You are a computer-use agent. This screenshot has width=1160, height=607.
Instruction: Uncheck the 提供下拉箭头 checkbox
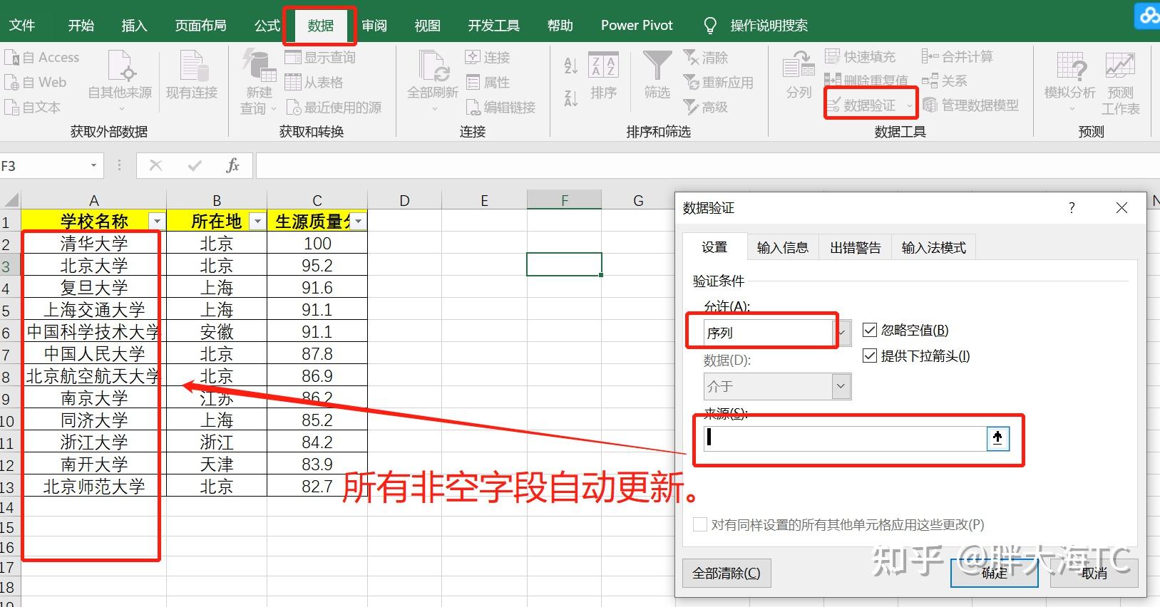[x=869, y=356]
